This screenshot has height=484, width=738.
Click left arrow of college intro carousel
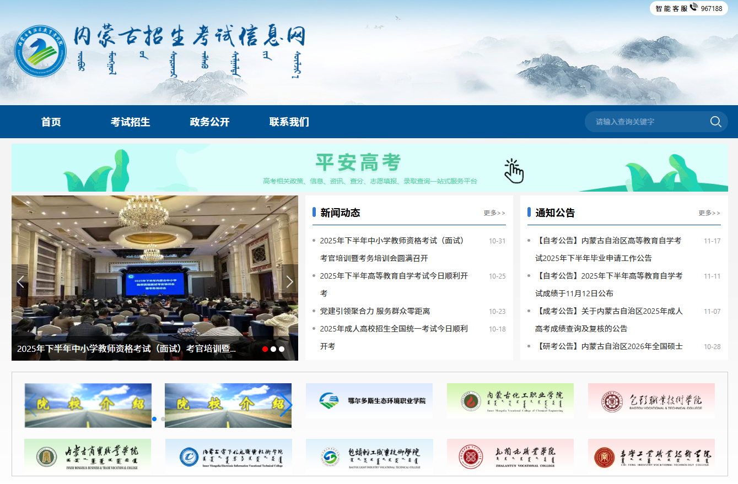click(x=32, y=405)
